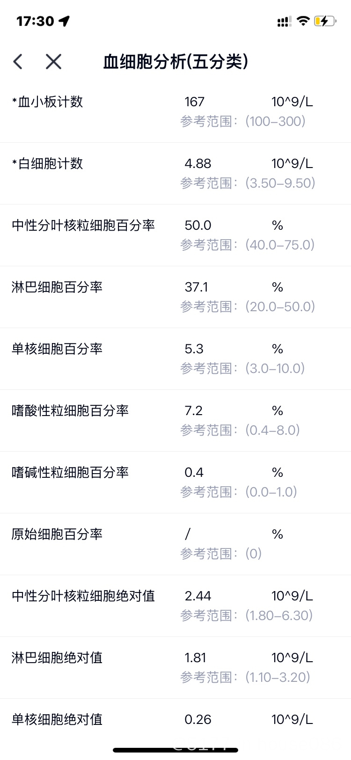Tap the 中性分叶核粒细胞百分率 label
The width and height of the screenshot is (351, 760).
click(83, 225)
